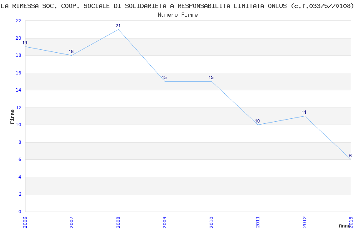
Task: Click the x-axis year 2012
Action: tap(304, 222)
